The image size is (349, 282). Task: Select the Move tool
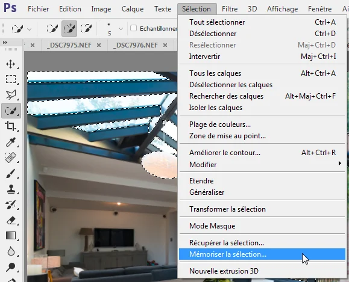coord(11,64)
